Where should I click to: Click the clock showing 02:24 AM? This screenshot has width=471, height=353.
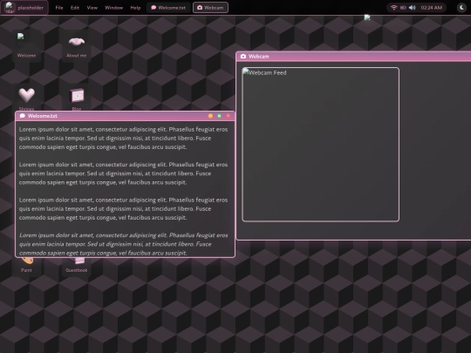pyautogui.click(x=432, y=8)
